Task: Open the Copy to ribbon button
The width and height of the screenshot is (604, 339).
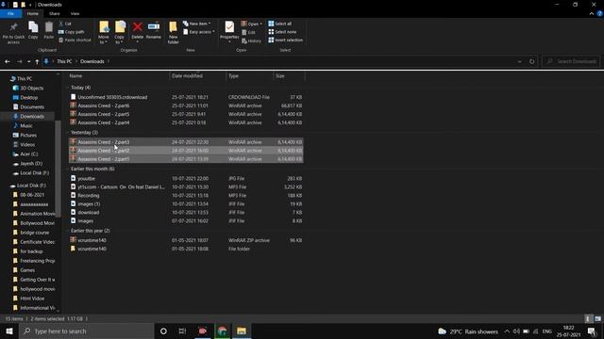Action: 120,33
